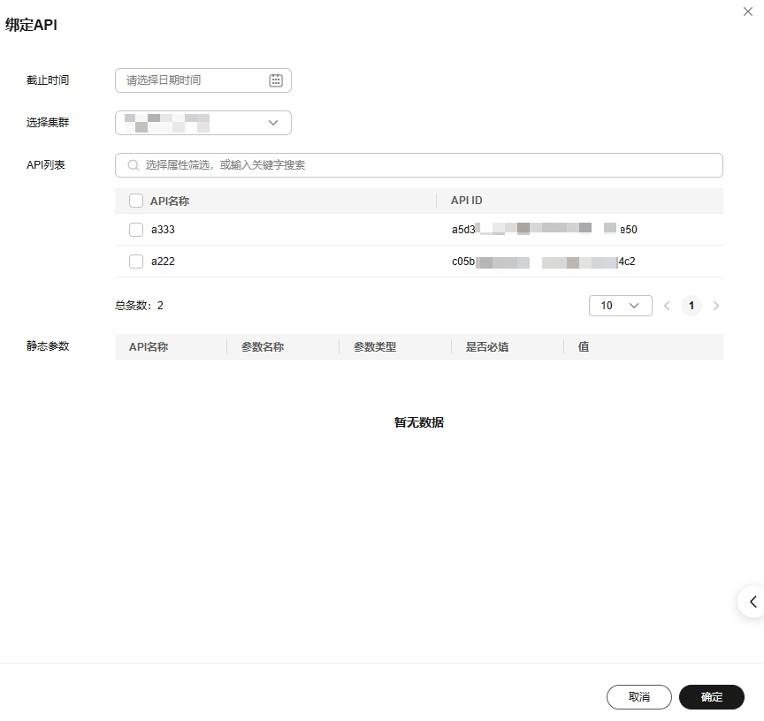Viewport: 764px width, 721px height.
Task: Click the 总条数: 2 total count text
Action: pyautogui.click(x=140, y=306)
